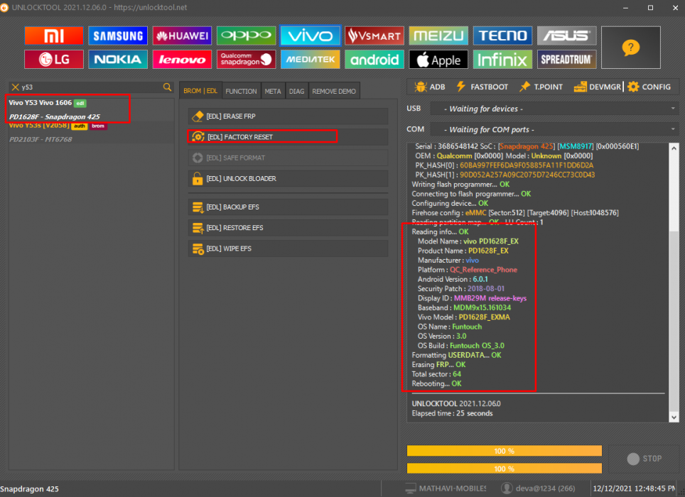Click the upper 100 % progress bar
This screenshot has width=685, height=497.
[x=504, y=451]
